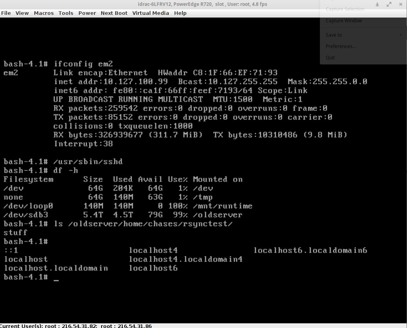Click the idrac-6LFRV12 window title bar
This screenshot has height=328, width=407.
coord(203,4)
